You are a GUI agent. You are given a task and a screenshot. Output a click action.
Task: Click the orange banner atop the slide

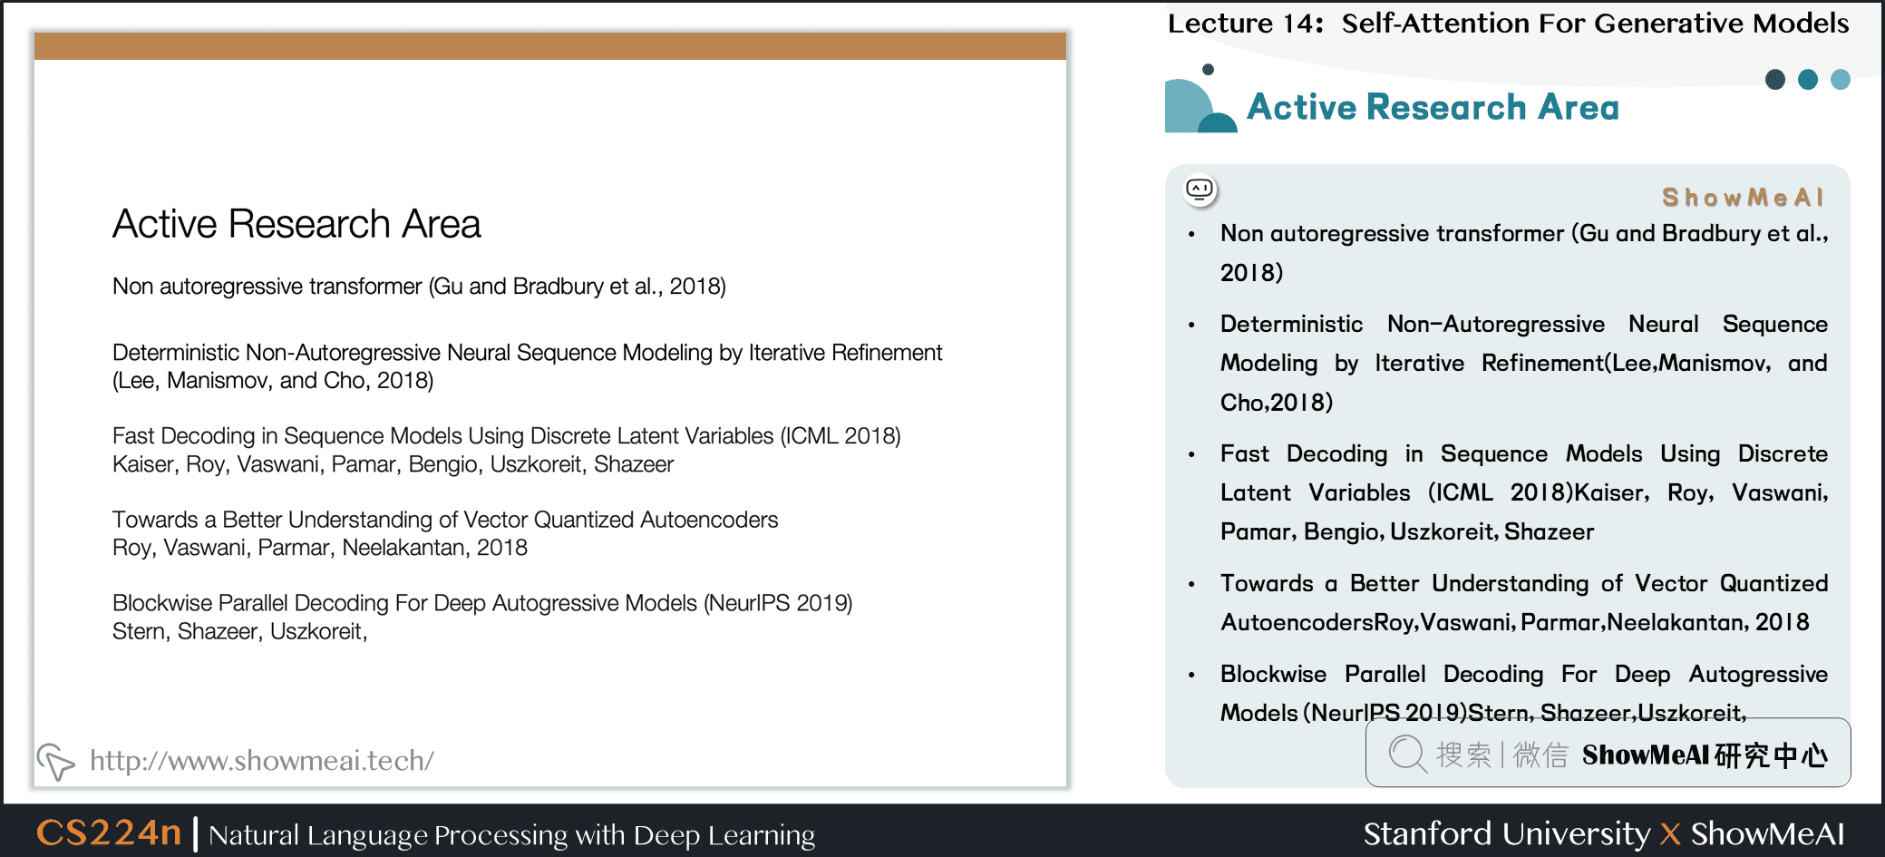[x=550, y=46]
